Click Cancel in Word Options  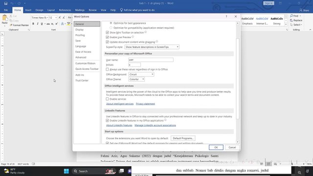pos(232,147)
